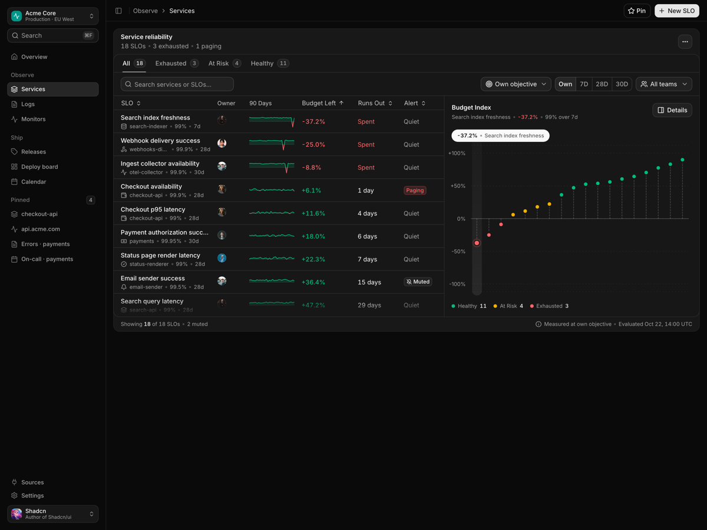Open Monitors in the sidebar
This screenshot has height=530, width=707.
click(53, 119)
